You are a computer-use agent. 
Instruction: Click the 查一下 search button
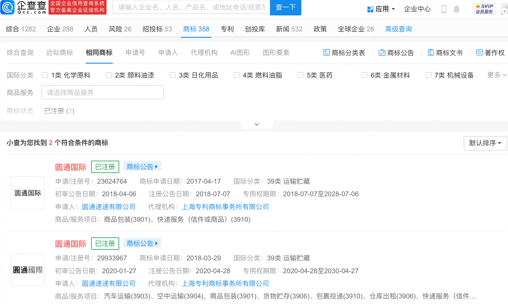point(286,7)
